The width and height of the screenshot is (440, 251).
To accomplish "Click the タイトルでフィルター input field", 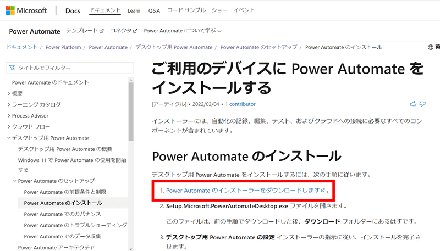I will (x=70, y=68).
